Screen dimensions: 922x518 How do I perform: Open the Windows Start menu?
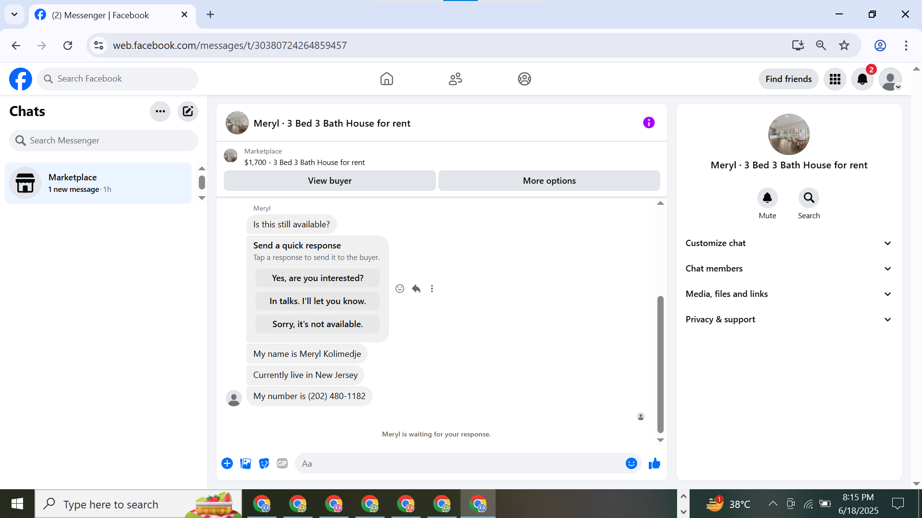(17, 504)
